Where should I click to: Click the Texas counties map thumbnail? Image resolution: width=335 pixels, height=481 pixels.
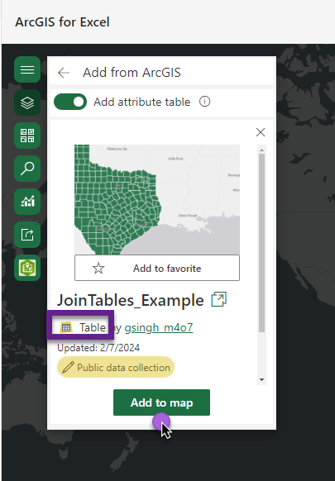point(157,200)
